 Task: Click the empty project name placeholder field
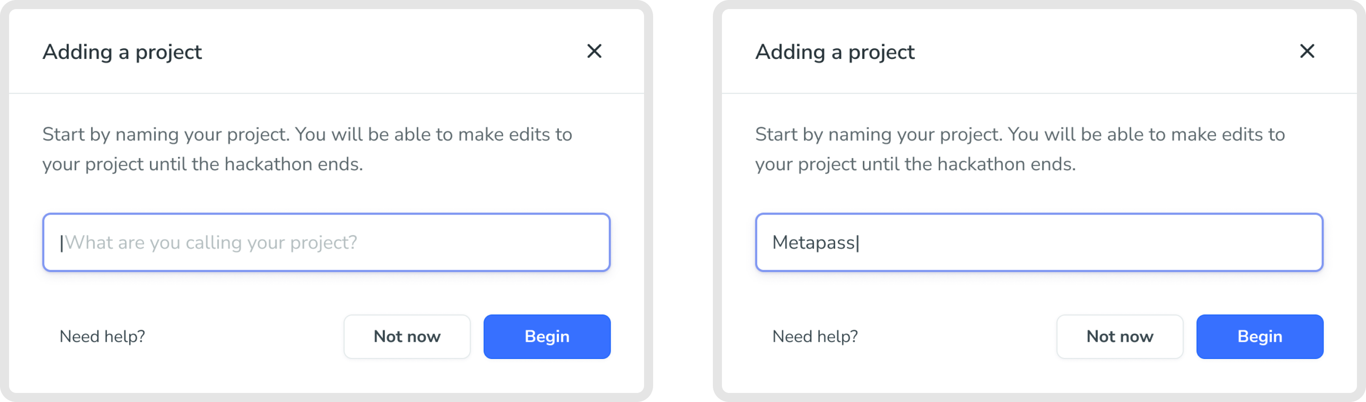(326, 242)
